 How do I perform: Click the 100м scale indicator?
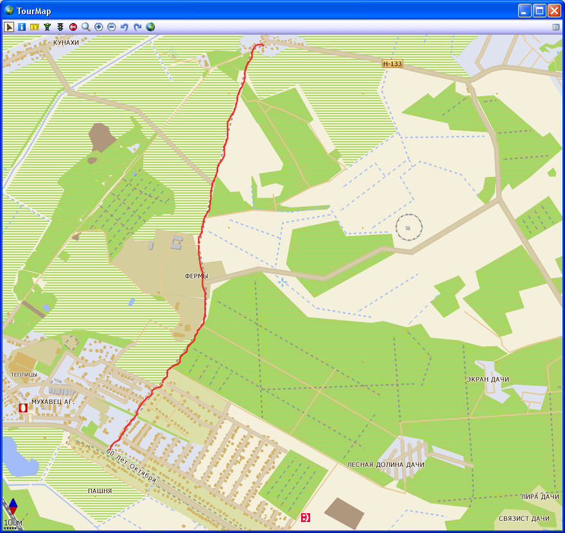coord(13,522)
